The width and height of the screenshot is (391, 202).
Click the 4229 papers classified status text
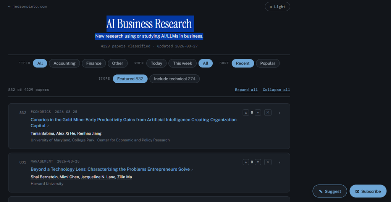(125, 46)
